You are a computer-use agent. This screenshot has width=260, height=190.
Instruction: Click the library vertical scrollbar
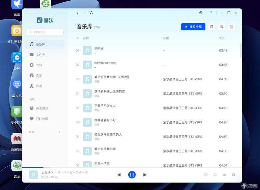[241, 50]
